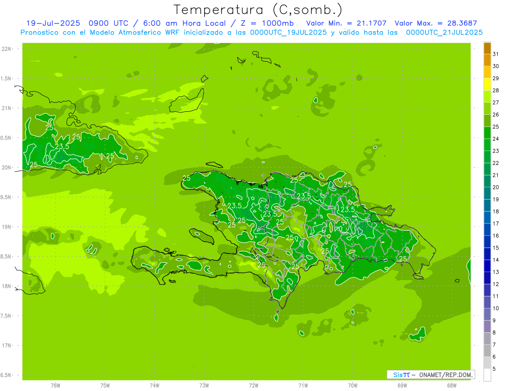Click the SisTT ONAMET/REP.DOM. logo box

(431, 375)
